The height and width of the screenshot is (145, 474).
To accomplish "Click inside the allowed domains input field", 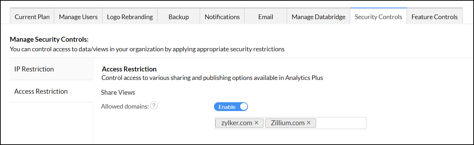I will point(341,123).
